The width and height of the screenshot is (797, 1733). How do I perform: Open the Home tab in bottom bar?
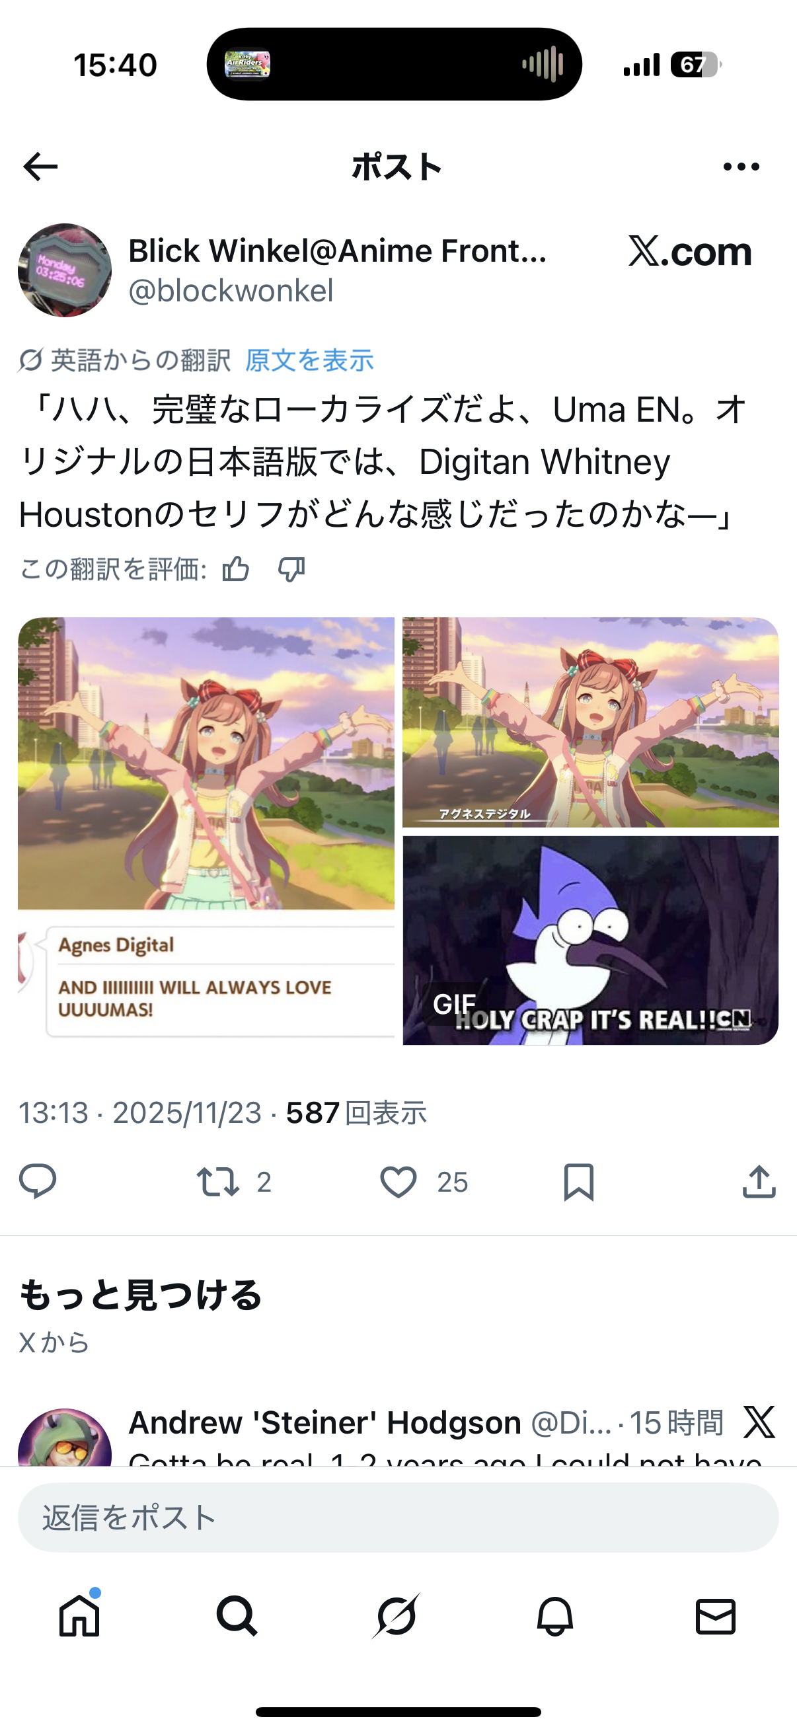pyautogui.click(x=79, y=1616)
